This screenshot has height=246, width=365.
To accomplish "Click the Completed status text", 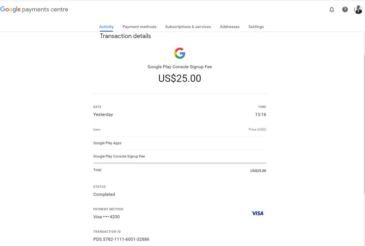I will (x=104, y=194).
